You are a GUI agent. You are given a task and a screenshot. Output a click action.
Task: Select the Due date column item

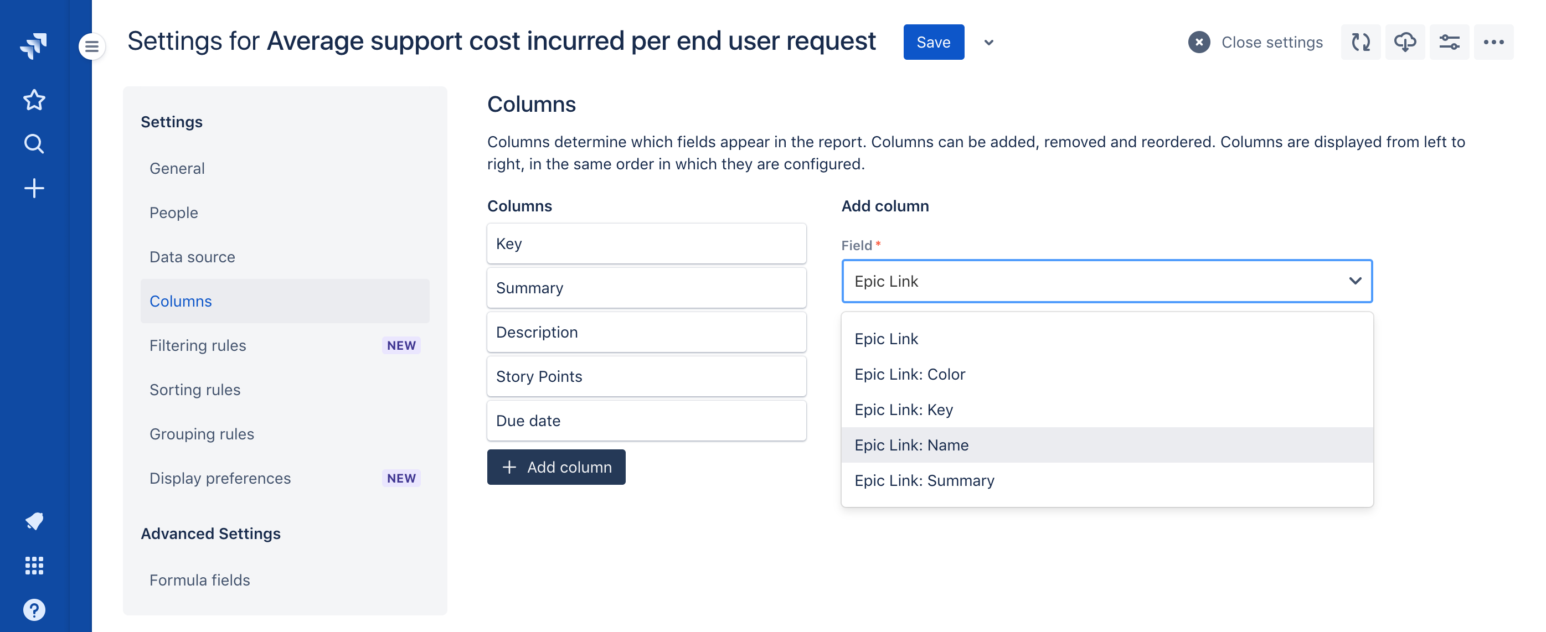point(646,421)
